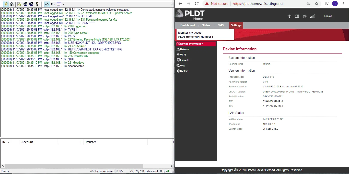Click the IP Address value 192.168.1.1
The image size is (349, 174).
point(269,124)
